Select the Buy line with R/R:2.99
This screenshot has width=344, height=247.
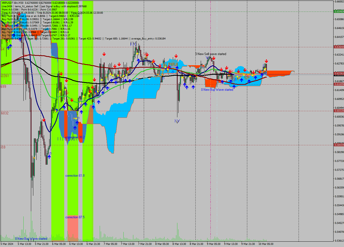(x=37, y=19)
